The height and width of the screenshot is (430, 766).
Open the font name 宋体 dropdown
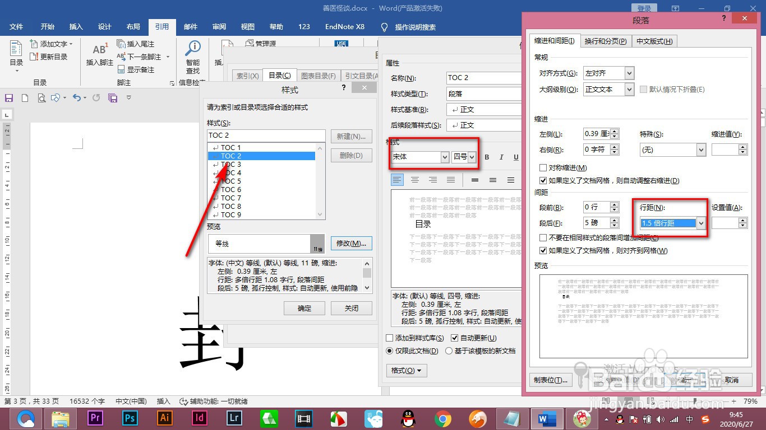tap(445, 157)
